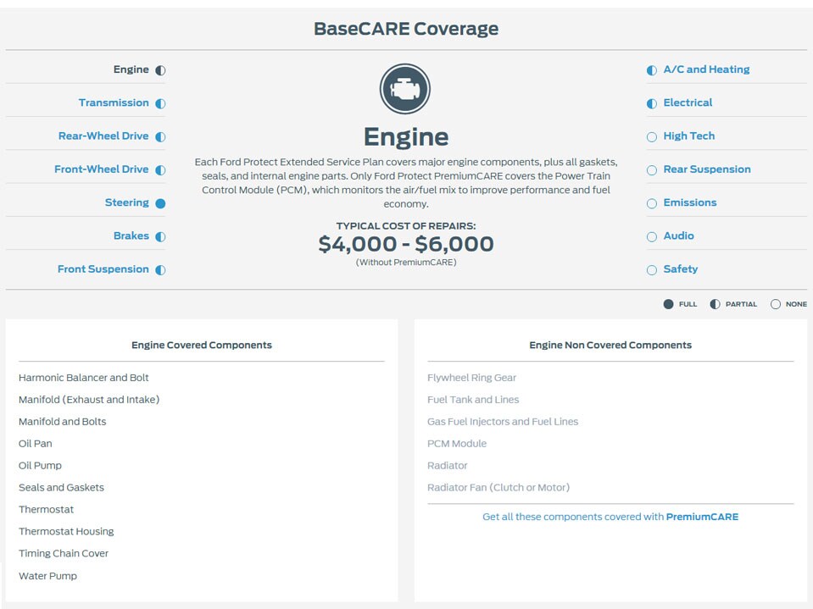Viewport: 813px width, 609px height.
Task: Click Radiator Fan (Clutch or Motor) item
Action: [x=498, y=488]
